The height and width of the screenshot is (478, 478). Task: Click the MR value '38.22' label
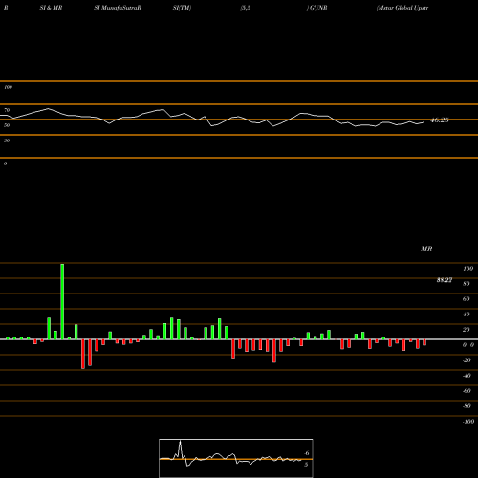click(x=445, y=280)
